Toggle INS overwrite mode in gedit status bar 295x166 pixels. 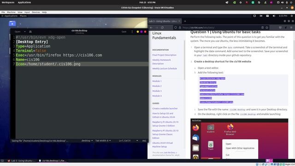coord(144,141)
